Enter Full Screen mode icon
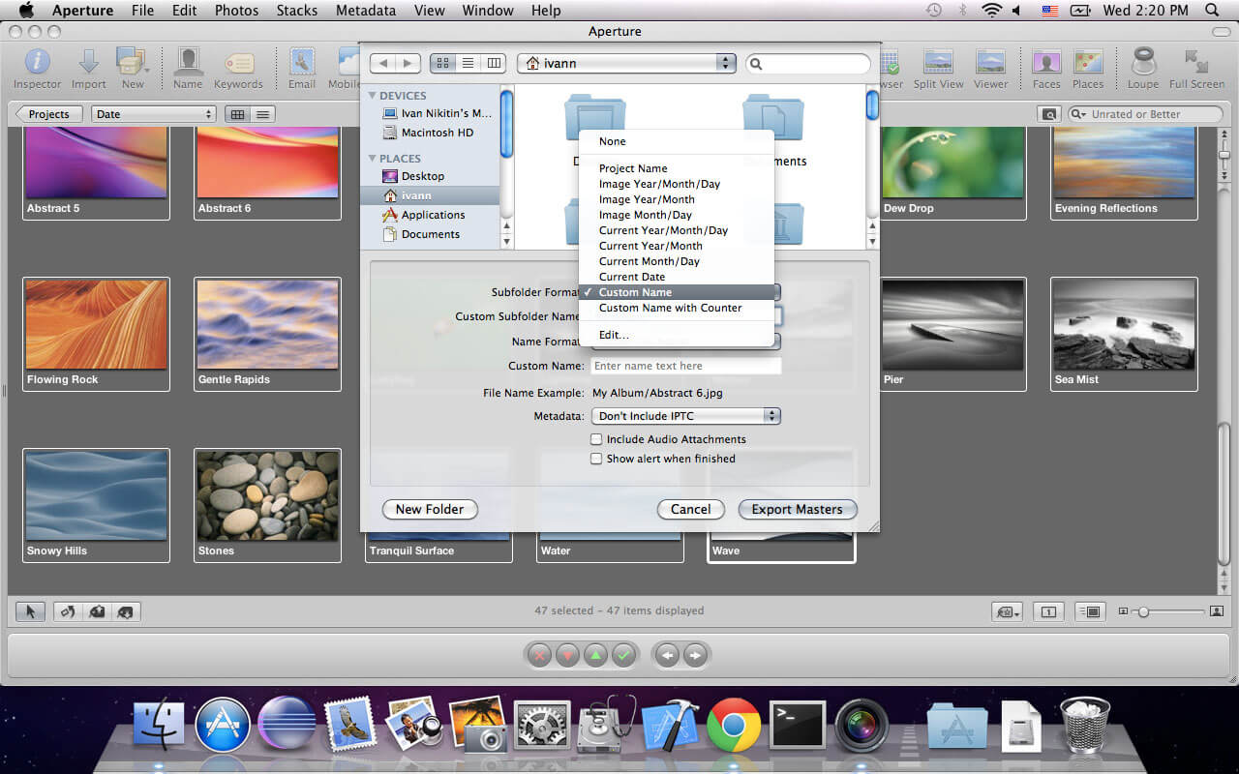Image resolution: width=1239 pixels, height=774 pixels. click(1197, 63)
